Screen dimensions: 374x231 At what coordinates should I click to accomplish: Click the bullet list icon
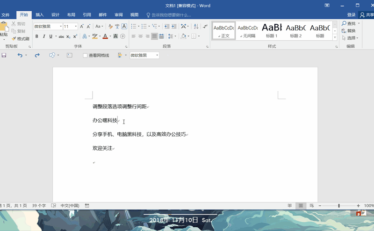[x=133, y=27]
